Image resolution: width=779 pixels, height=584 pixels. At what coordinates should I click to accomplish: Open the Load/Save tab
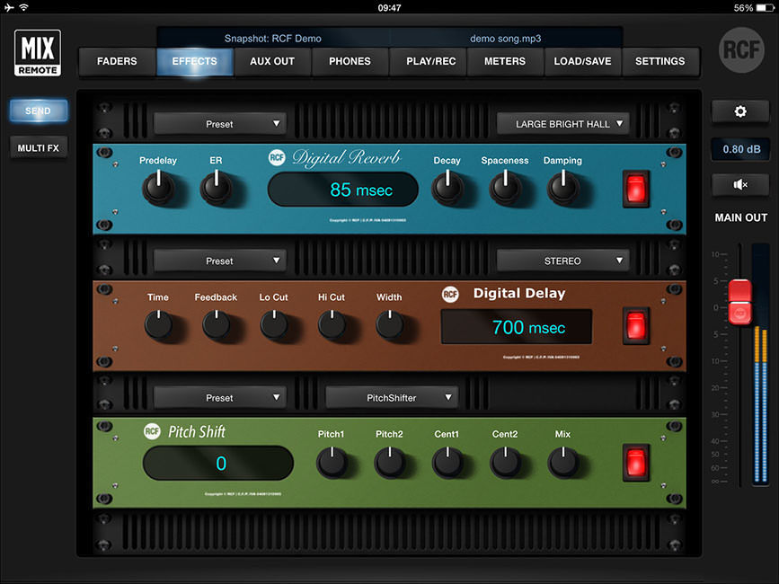point(583,61)
